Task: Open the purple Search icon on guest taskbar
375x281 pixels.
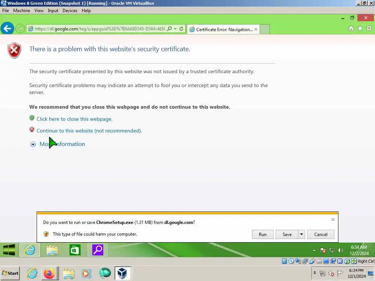Action: (97, 250)
